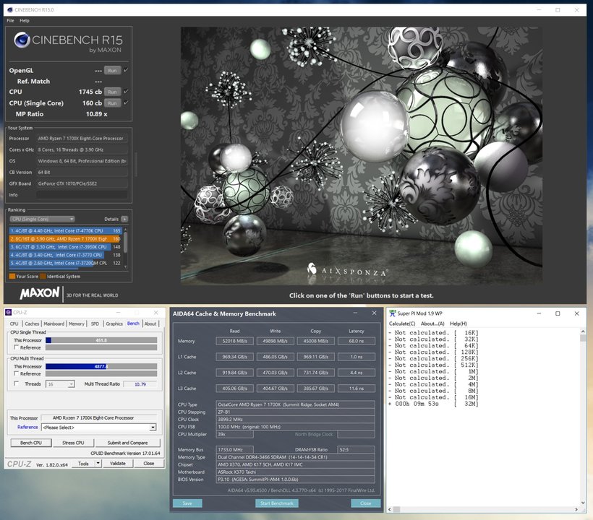The height and width of the screenshot is (520, 593).
Task: Run the CPU (Single Core) test
Action: tap(112, 103)
